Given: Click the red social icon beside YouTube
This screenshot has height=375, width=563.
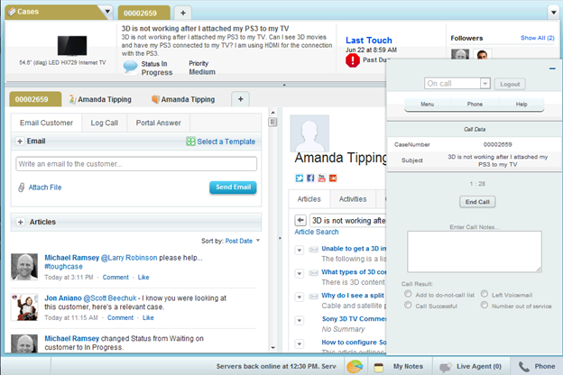Looking at the screenshot, I should pos(333,178).
